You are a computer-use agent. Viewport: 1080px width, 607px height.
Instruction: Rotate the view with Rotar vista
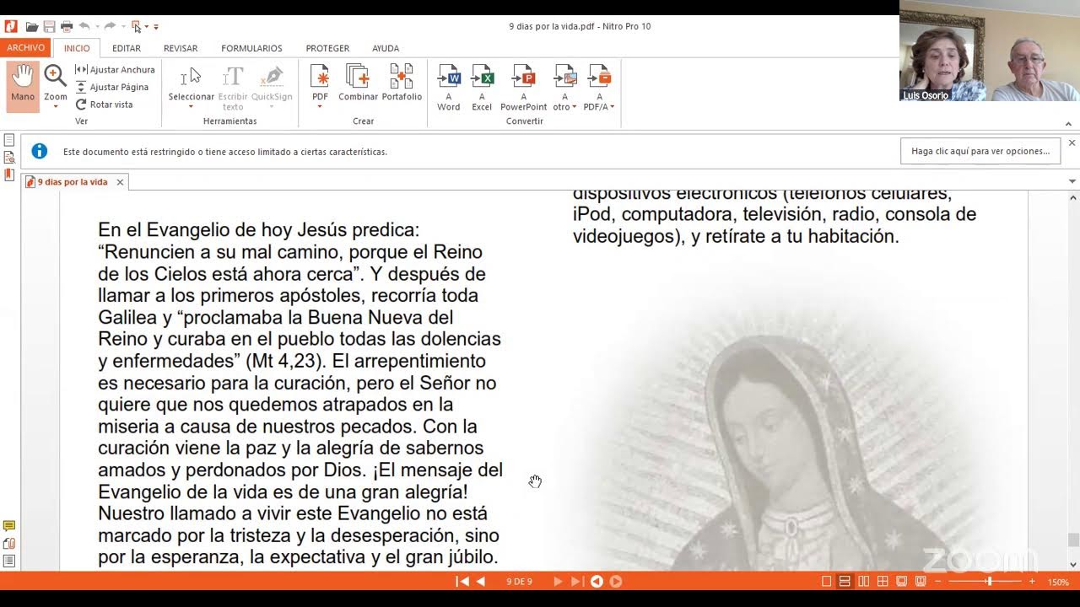click(x=104, y=105)
